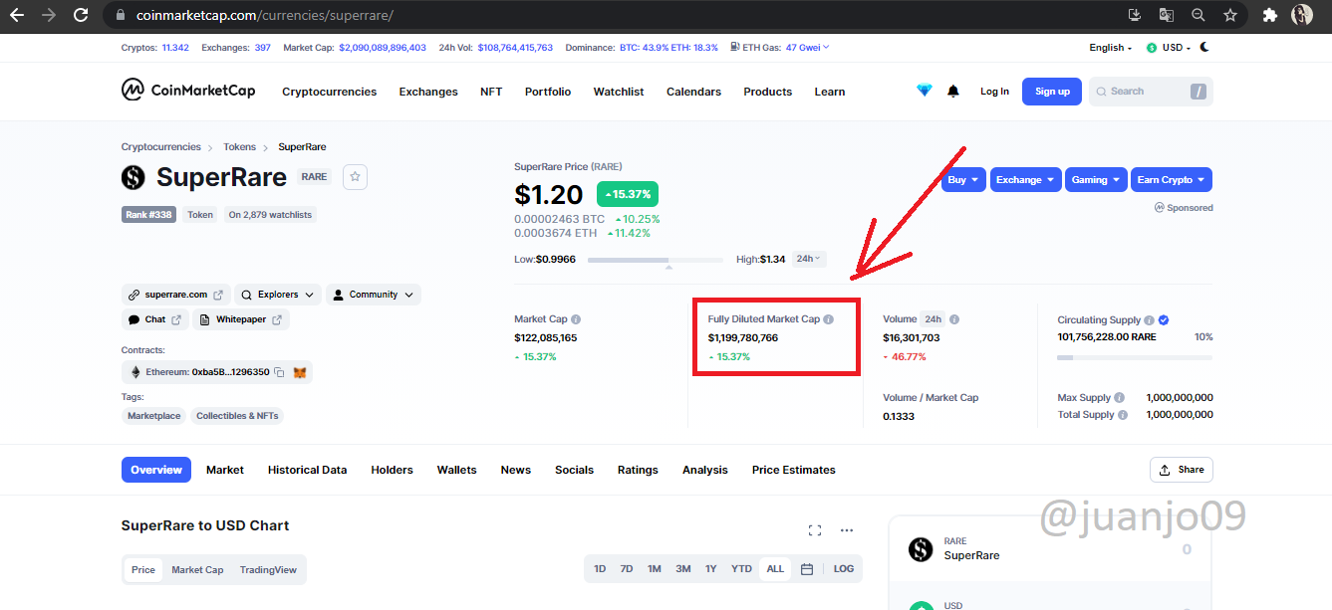Open the chart three-dots more menu
The image size is (1332, 610).
(x=847, y=530)
